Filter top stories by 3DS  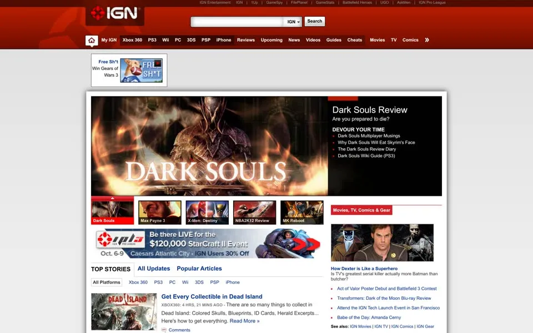click(199, 282)
